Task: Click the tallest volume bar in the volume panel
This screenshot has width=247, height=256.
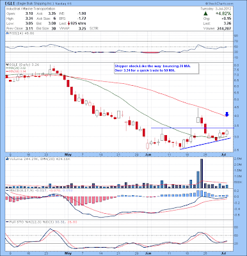Action: click(x=202, y=173)
